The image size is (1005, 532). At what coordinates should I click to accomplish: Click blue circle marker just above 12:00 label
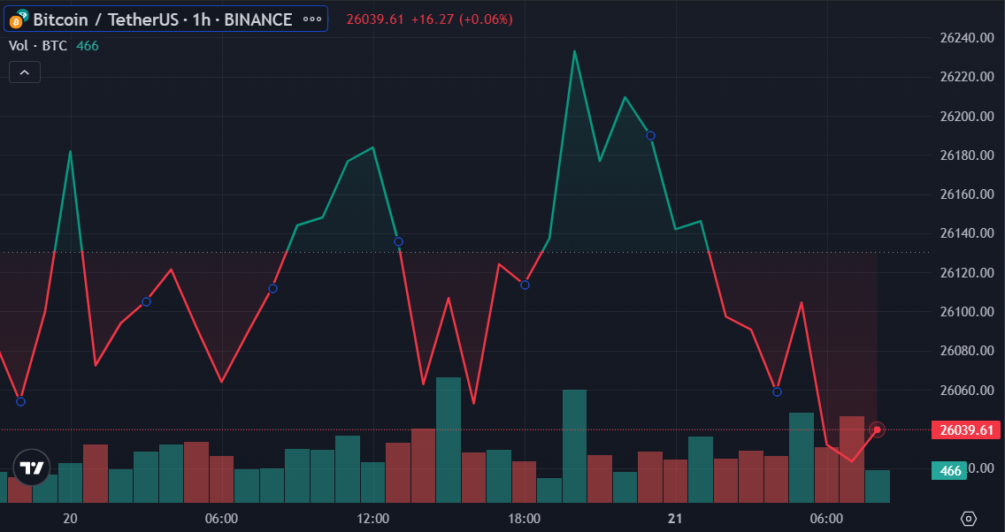click(x=398, y=241)
